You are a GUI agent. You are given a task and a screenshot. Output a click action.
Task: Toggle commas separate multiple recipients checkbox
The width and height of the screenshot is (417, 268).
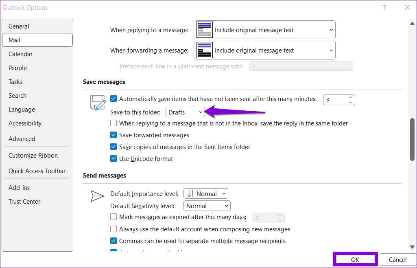pyautogui.click(x=114, y=241)
